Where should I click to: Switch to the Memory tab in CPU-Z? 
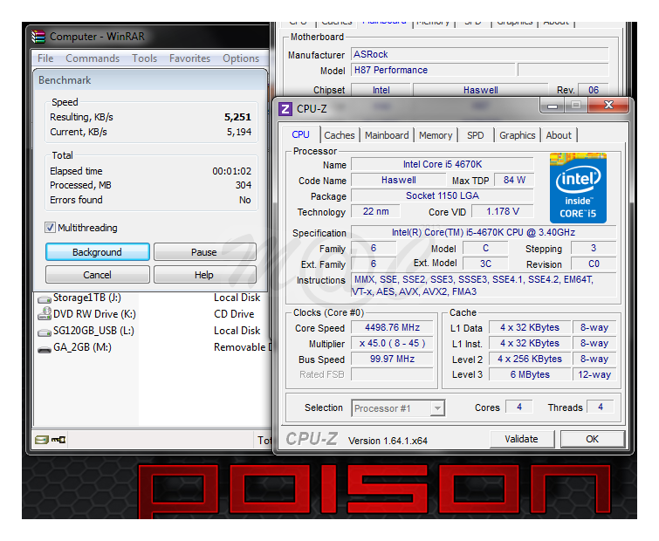coord(435,135)
